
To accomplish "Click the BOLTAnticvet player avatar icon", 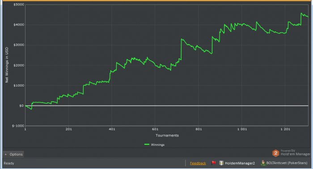I will point(263,163).
